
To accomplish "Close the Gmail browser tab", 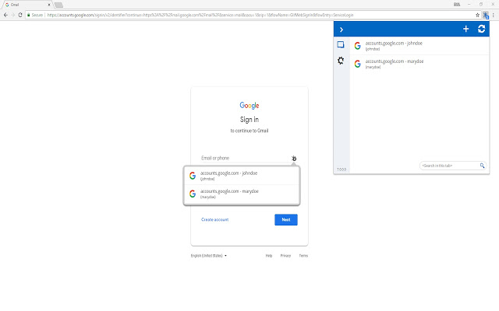I will [x=49, y=5].
